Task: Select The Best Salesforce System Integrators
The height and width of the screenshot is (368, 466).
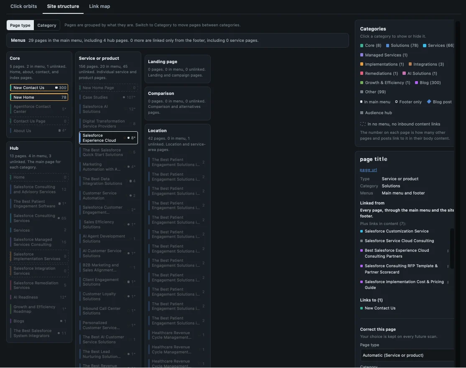Action: (x=39, y=333)
